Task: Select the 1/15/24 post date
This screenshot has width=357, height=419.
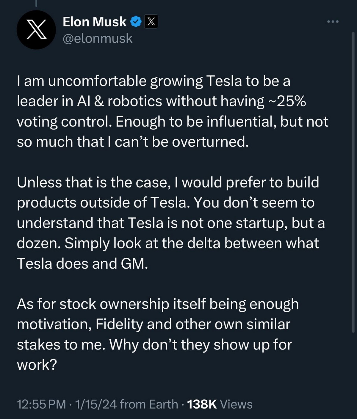Action: (96, 404)
